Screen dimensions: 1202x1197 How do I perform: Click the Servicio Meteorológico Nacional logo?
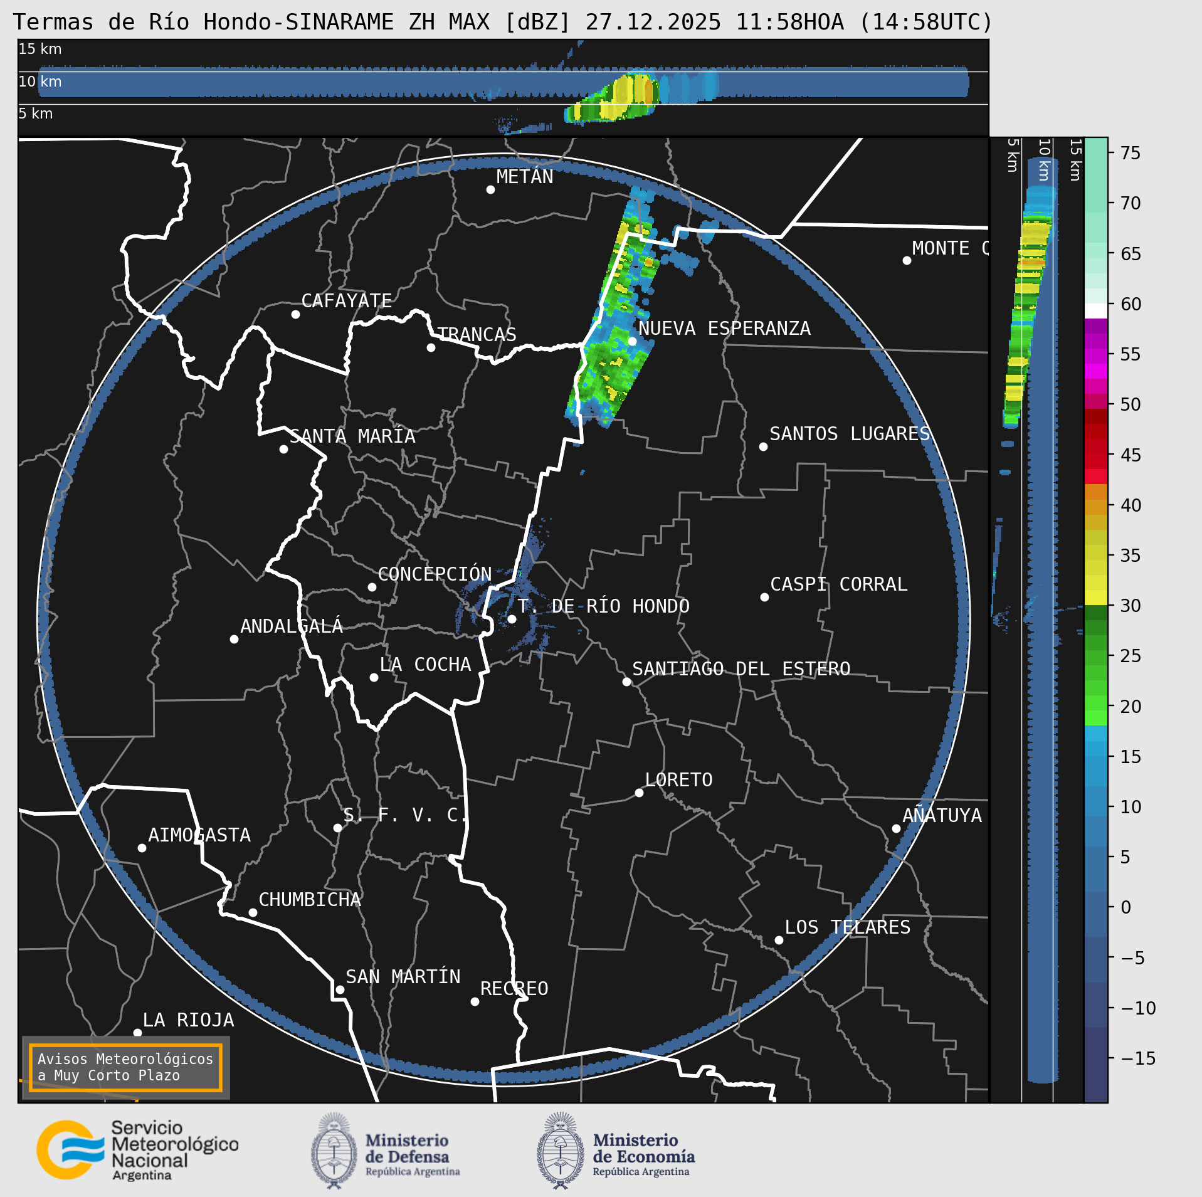[x=137, y=1149]
